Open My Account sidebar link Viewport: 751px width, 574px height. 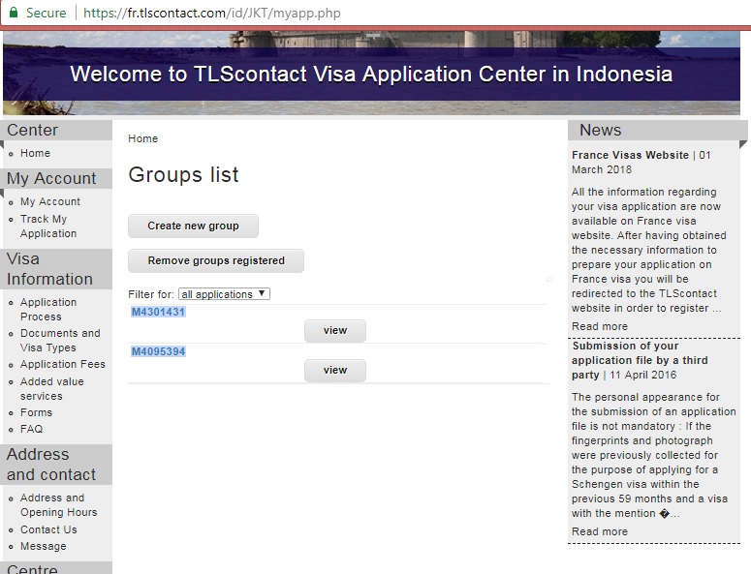(x=49, y=201)
